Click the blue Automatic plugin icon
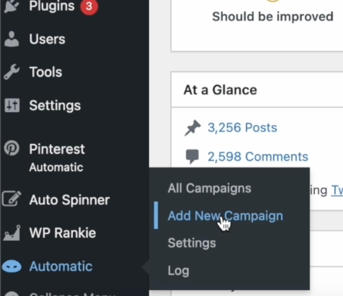 [12, 267]
